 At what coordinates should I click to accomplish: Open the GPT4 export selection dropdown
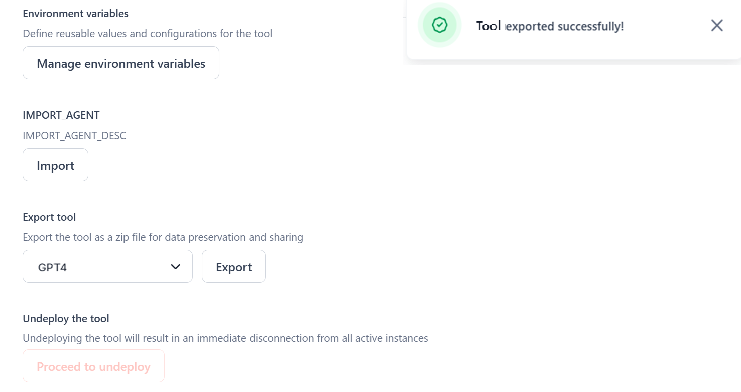click(107, 267)
